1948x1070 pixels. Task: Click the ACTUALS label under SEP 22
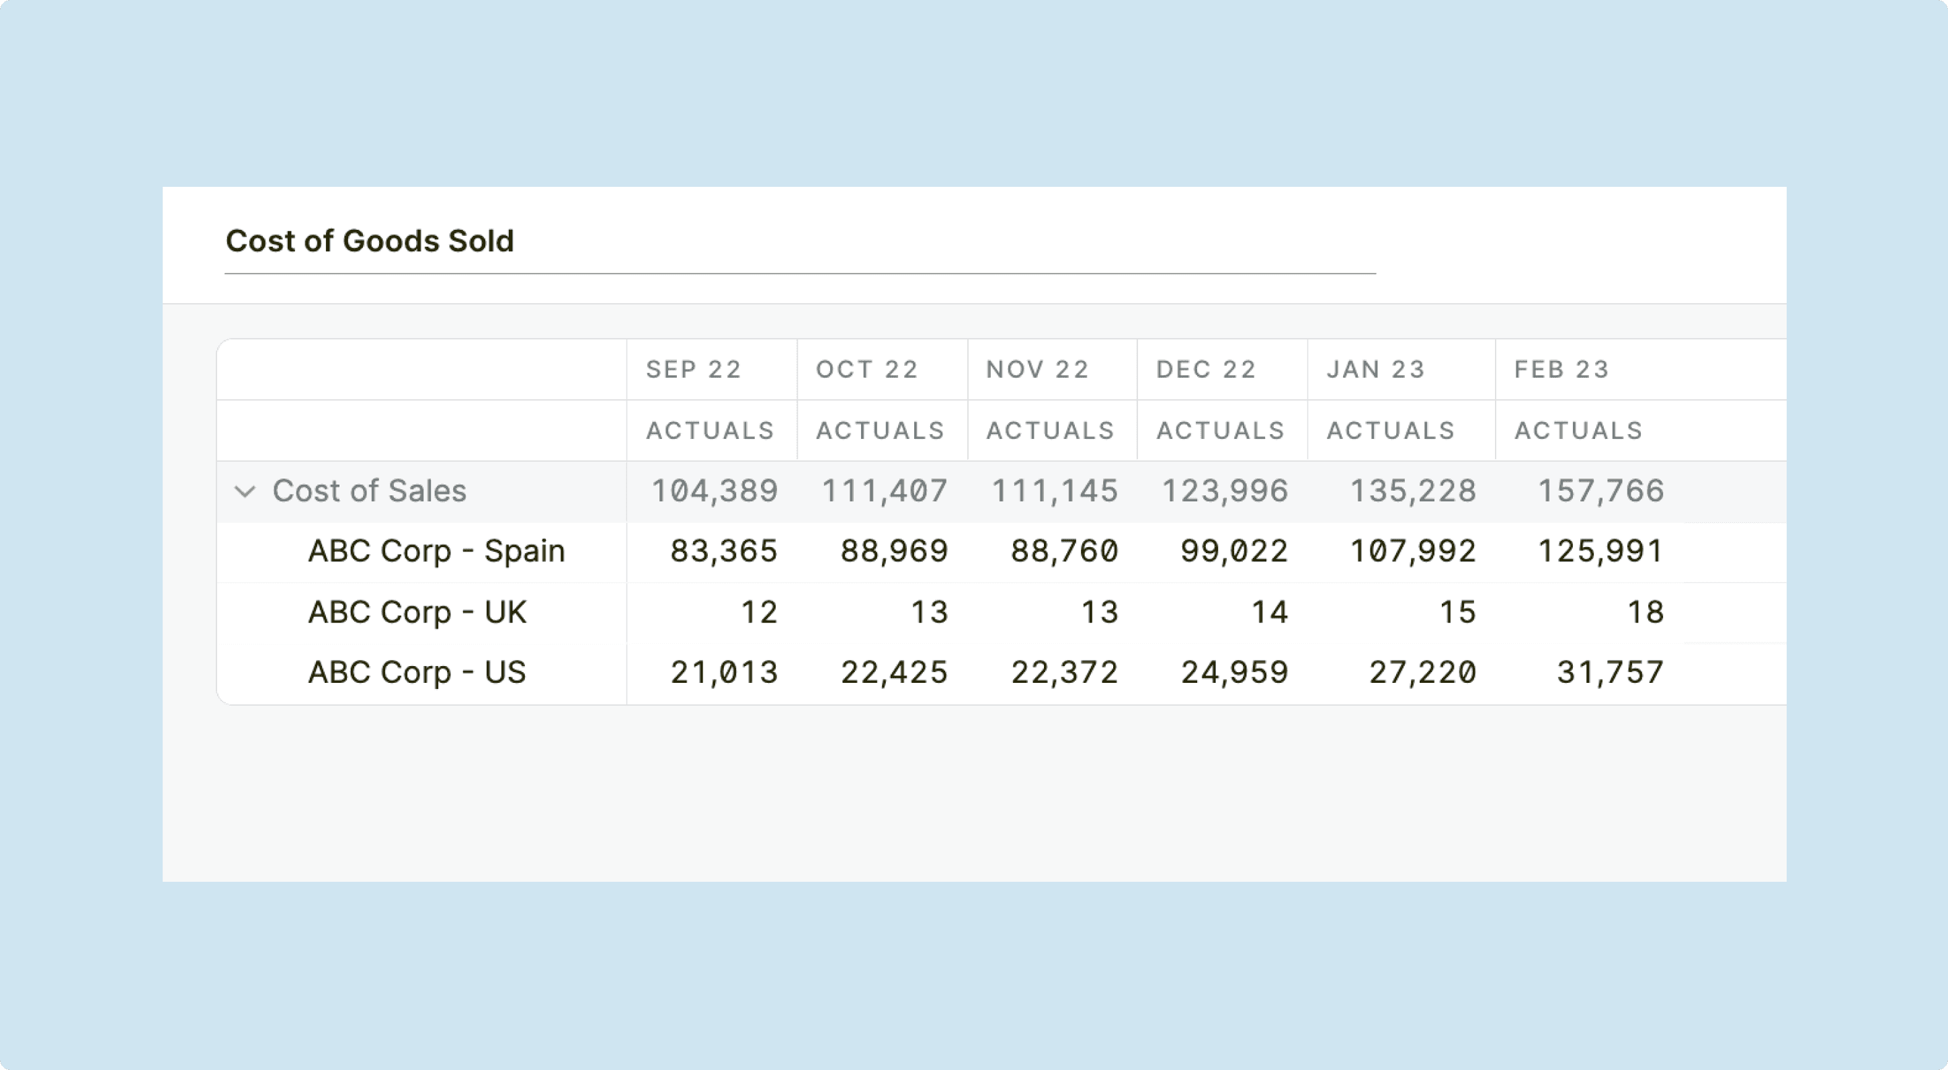[x=710, y=429]
